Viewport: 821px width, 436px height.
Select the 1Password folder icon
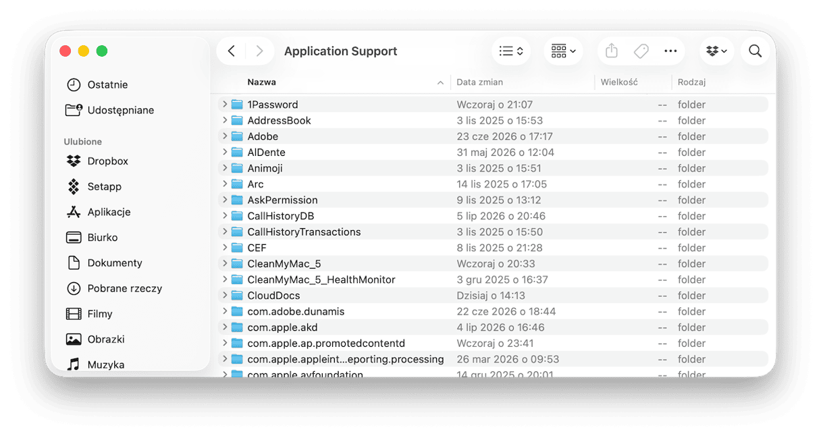pos(237,105)
